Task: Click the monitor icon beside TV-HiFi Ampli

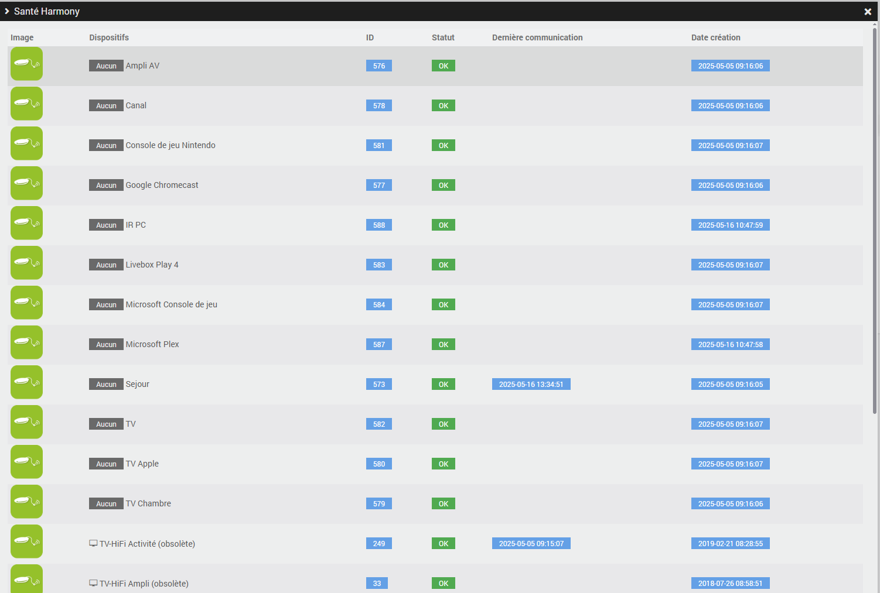Action: coord(93,583)
